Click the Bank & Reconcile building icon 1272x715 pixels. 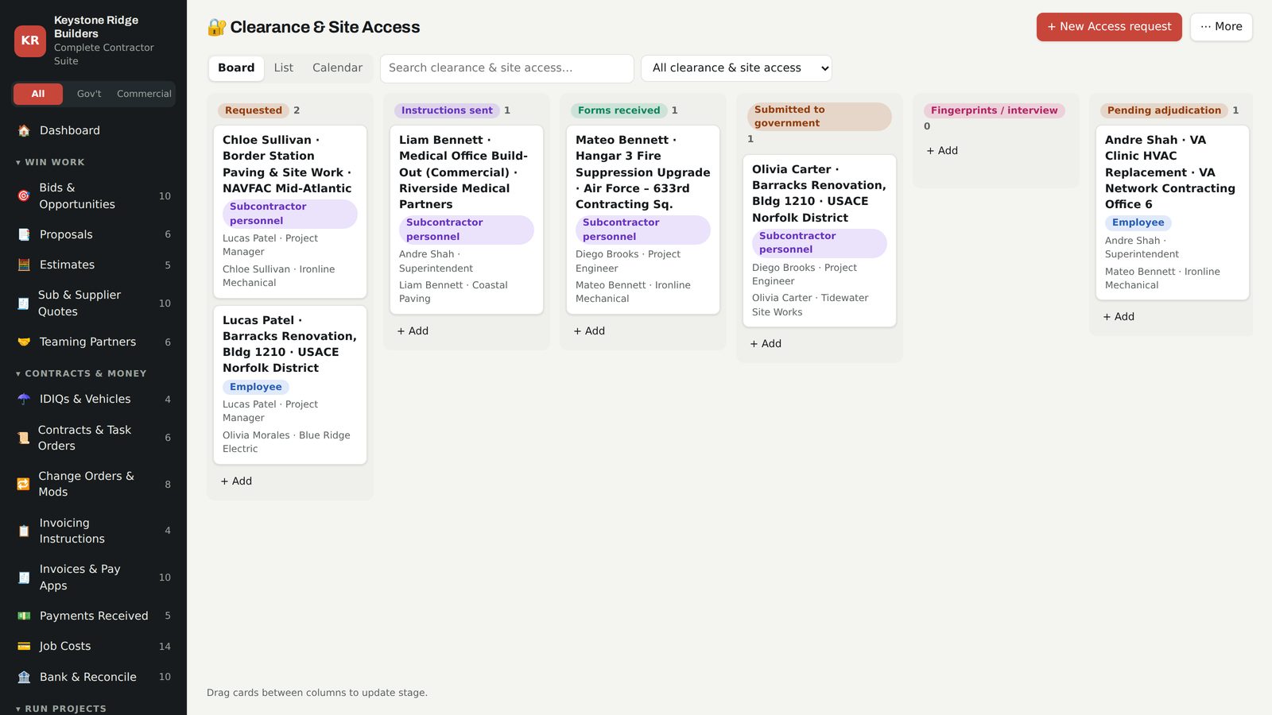tap(24, 677)
